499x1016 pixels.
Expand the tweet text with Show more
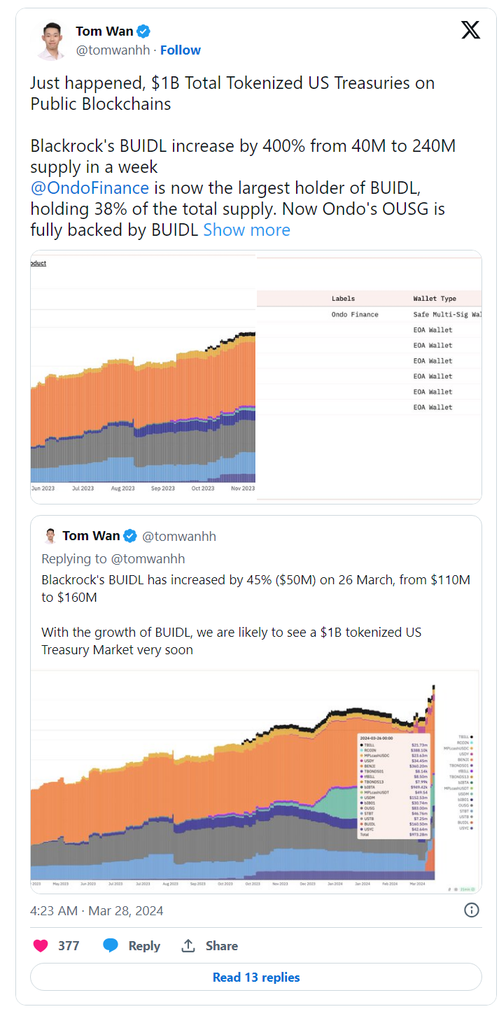[246, 230]
